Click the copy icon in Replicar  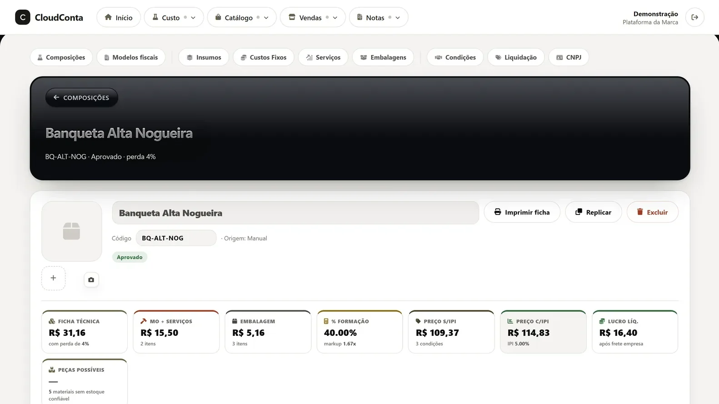[x=579, y=212]
